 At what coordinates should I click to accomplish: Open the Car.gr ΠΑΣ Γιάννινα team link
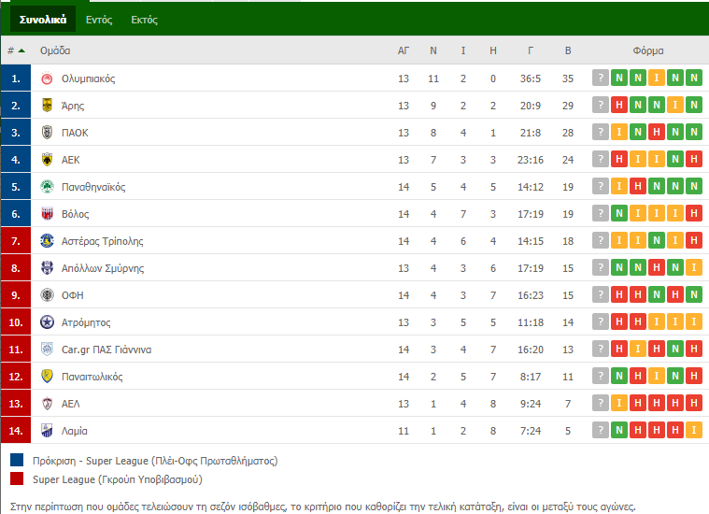tap(106, 350)
